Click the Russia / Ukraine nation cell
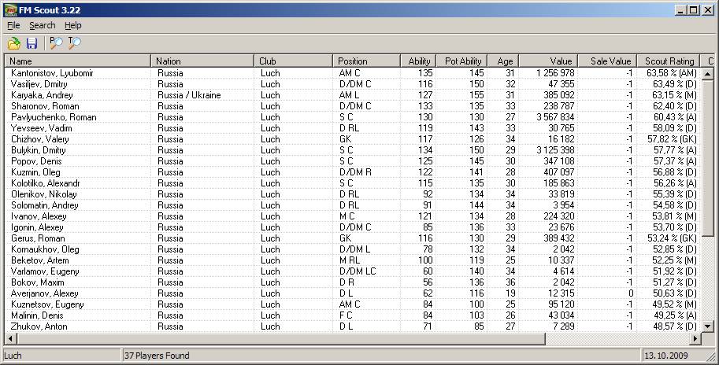Image resolution: width=719 pixels, height=365 pixels. (189, 95)
